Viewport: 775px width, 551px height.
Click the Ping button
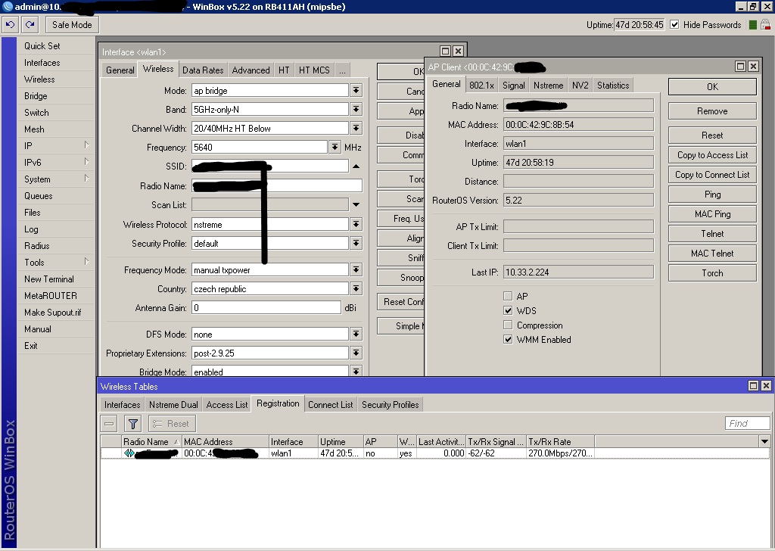coord(712,195)
